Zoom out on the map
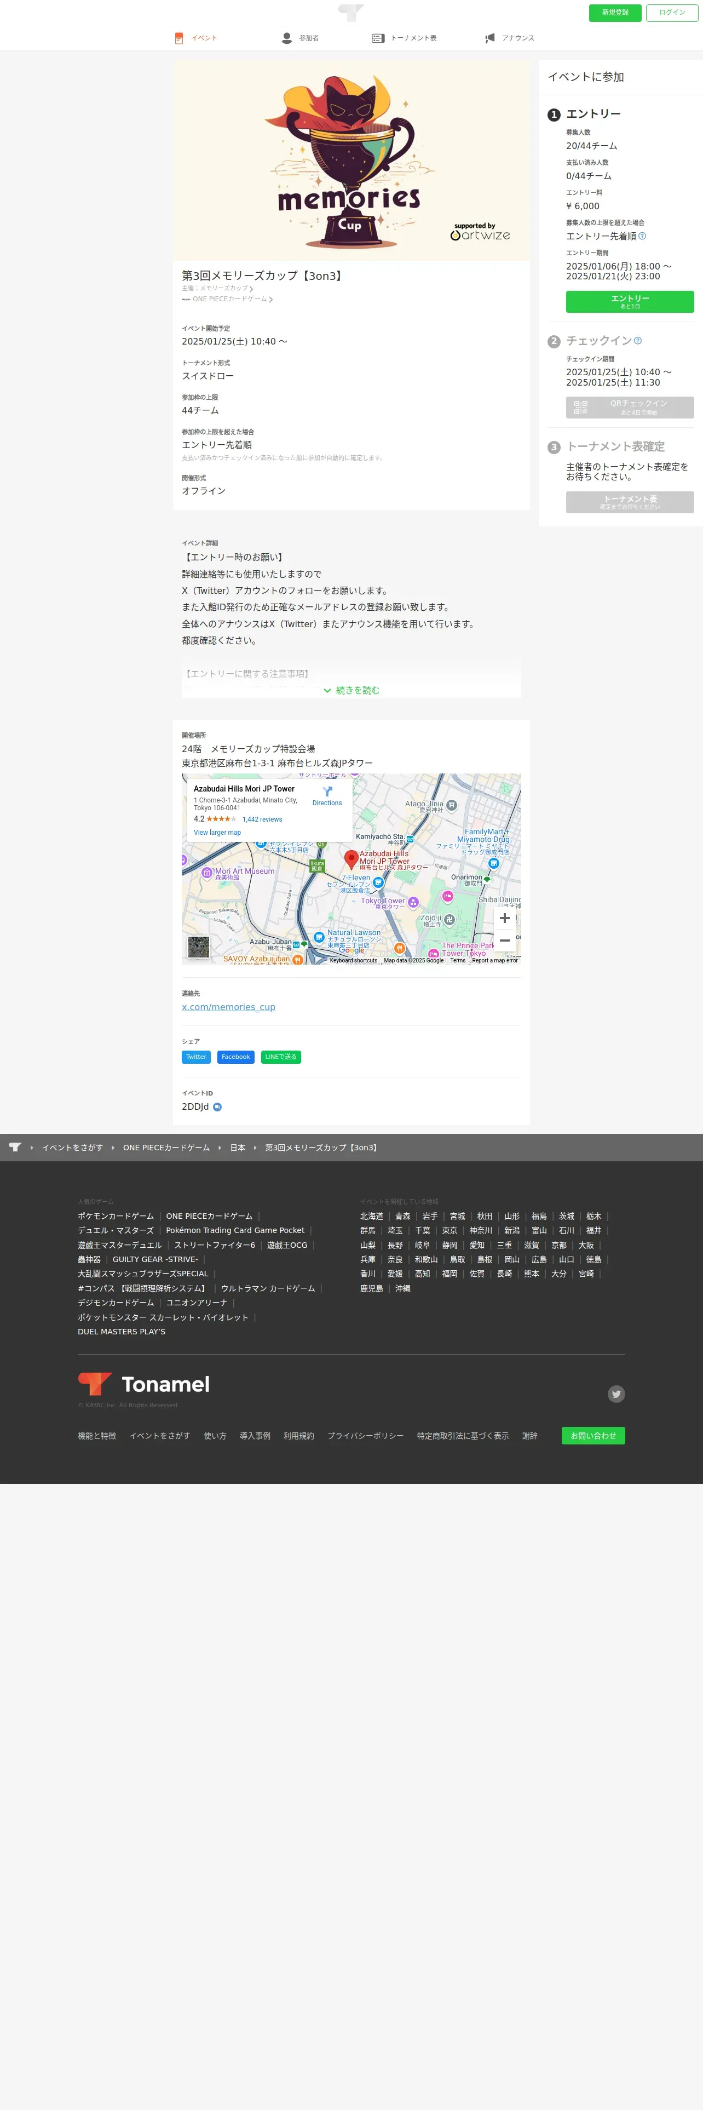 (x=504, y=941)
